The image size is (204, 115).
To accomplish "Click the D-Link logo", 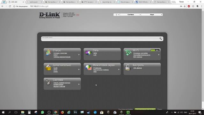I will click(x=50, y=15).
